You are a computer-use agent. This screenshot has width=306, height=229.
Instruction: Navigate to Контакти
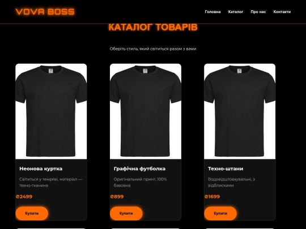click(x=282, y=12)
